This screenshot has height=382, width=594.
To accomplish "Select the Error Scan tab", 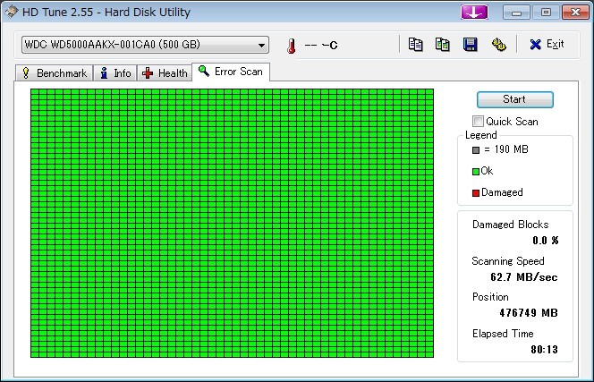I will click(231, 72).
